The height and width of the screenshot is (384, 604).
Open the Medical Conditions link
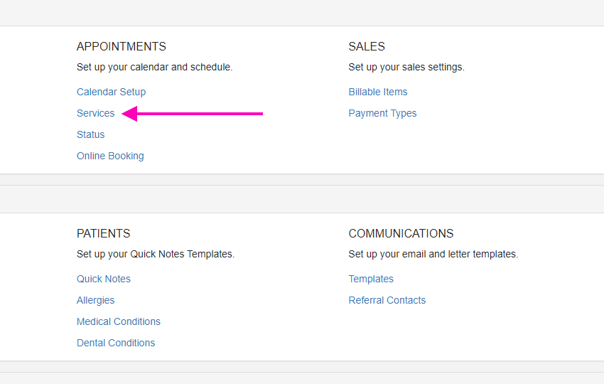tap(118, 321)
